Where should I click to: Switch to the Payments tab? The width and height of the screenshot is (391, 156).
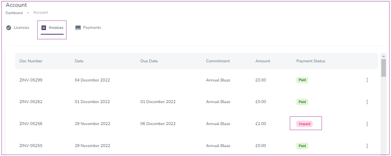[x=88, y=28]
